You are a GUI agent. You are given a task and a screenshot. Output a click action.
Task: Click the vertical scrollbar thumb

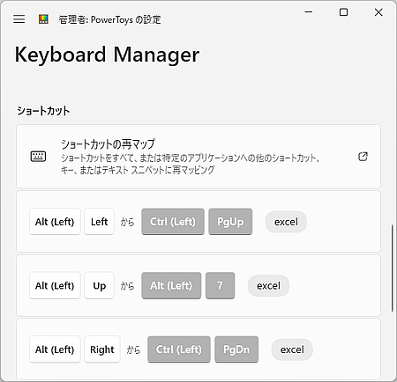pos(392,268)
